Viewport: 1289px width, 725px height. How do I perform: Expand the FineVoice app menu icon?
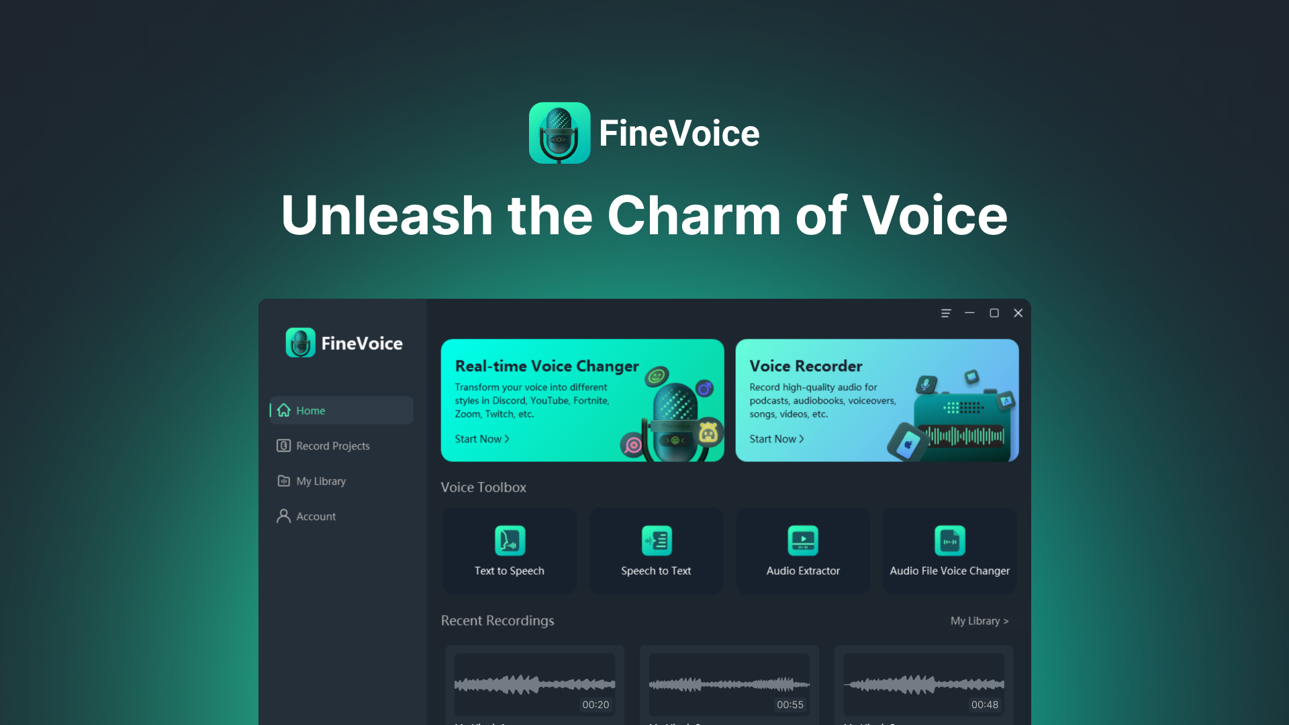pyautogui.click(x=945, y=313)
